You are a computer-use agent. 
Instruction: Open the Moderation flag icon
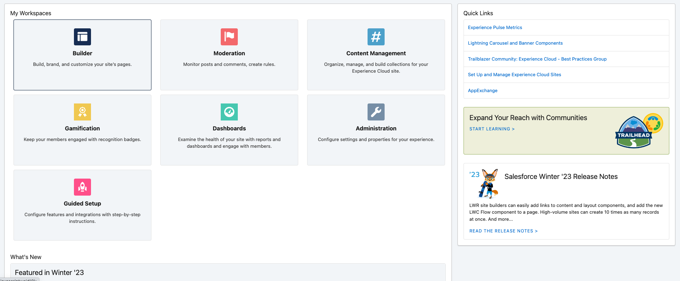click(229, 37)
